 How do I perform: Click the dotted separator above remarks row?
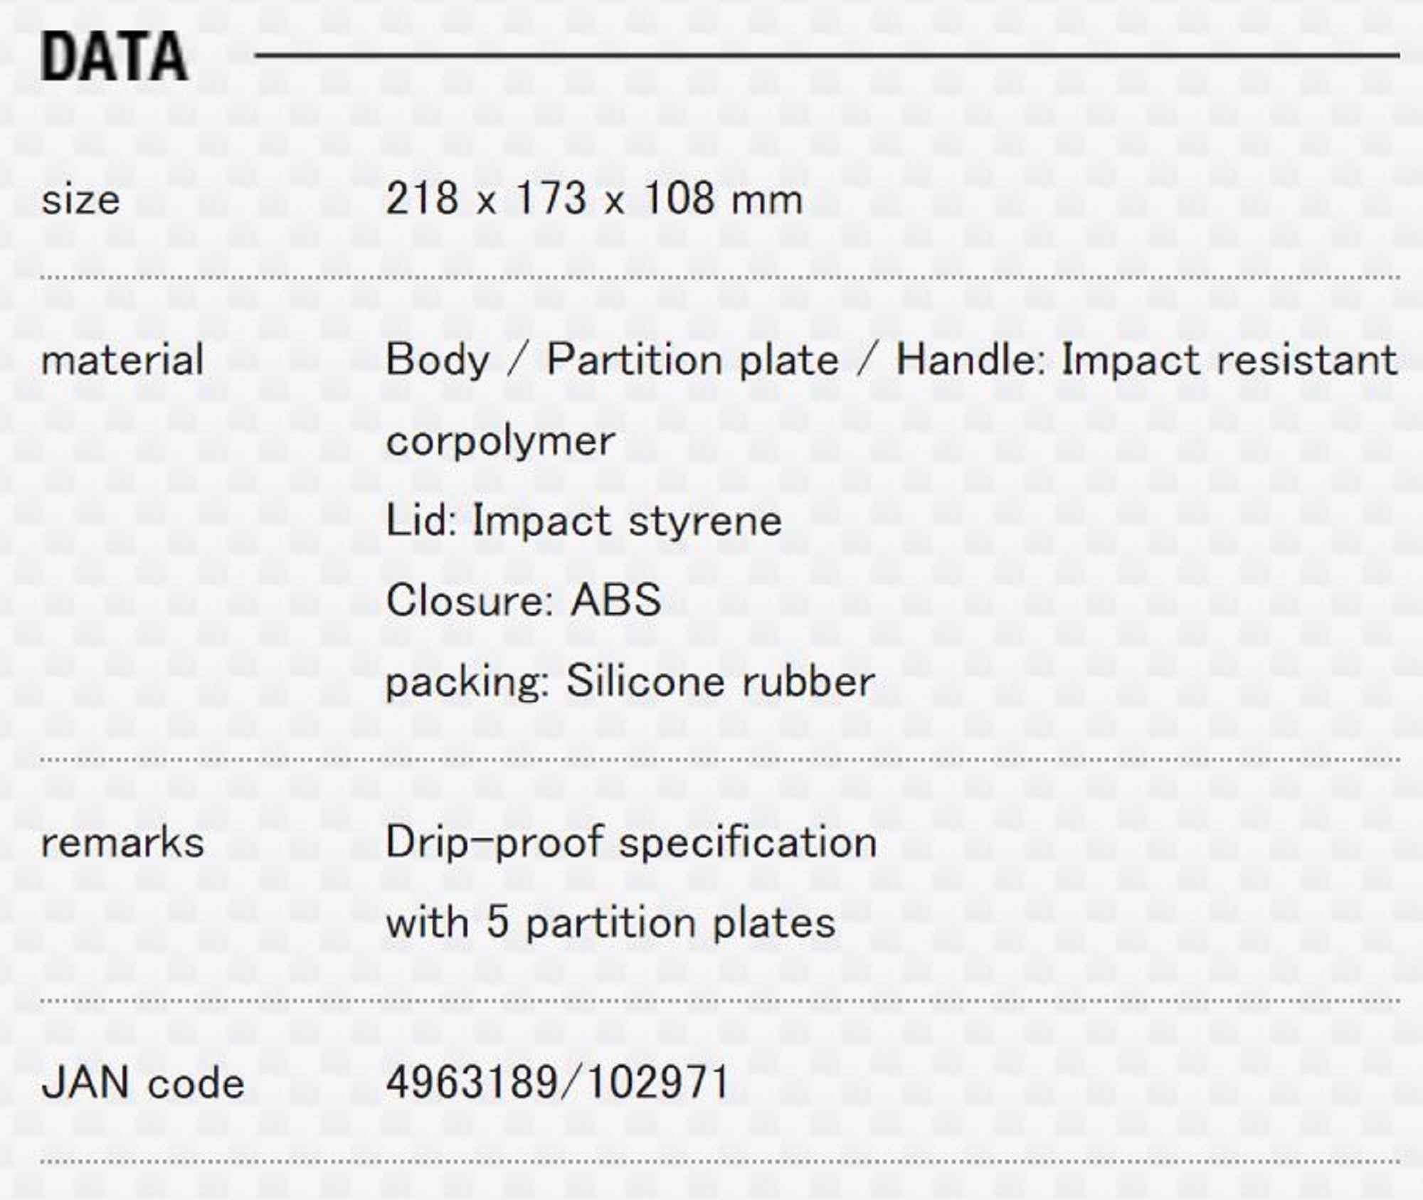720,760
